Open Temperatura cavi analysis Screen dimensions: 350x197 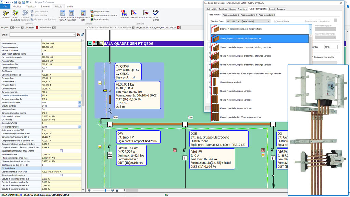tap(100, 11)
